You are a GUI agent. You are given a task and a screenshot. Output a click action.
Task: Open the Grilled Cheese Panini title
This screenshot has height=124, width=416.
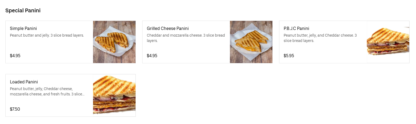(168, 28)
